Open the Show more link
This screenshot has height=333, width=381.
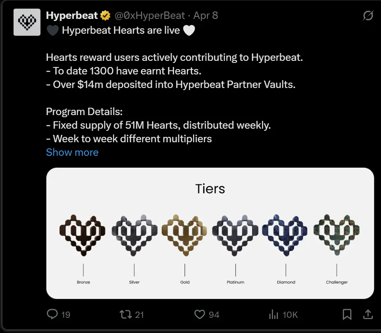(x=72, y=152)
